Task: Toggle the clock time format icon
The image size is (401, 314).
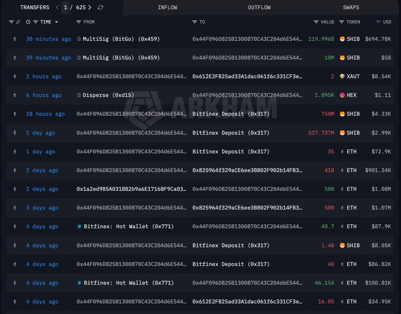Action: tap(28, 22)
